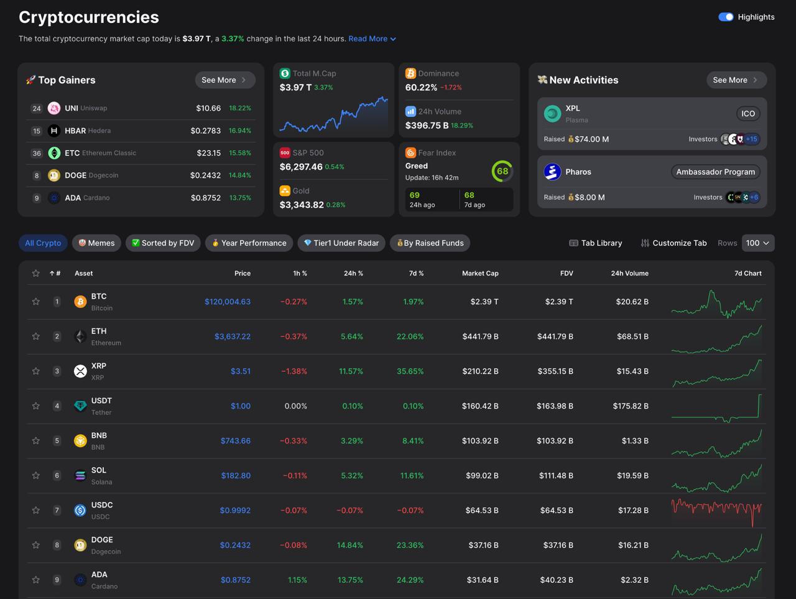
Task: Click the ICO tag on XPL
Action: [748, 114]
